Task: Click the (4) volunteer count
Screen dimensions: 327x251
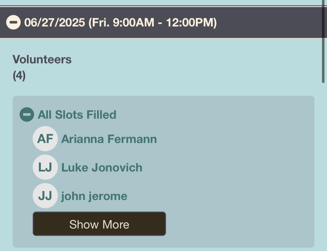Action: pos(19,76)
